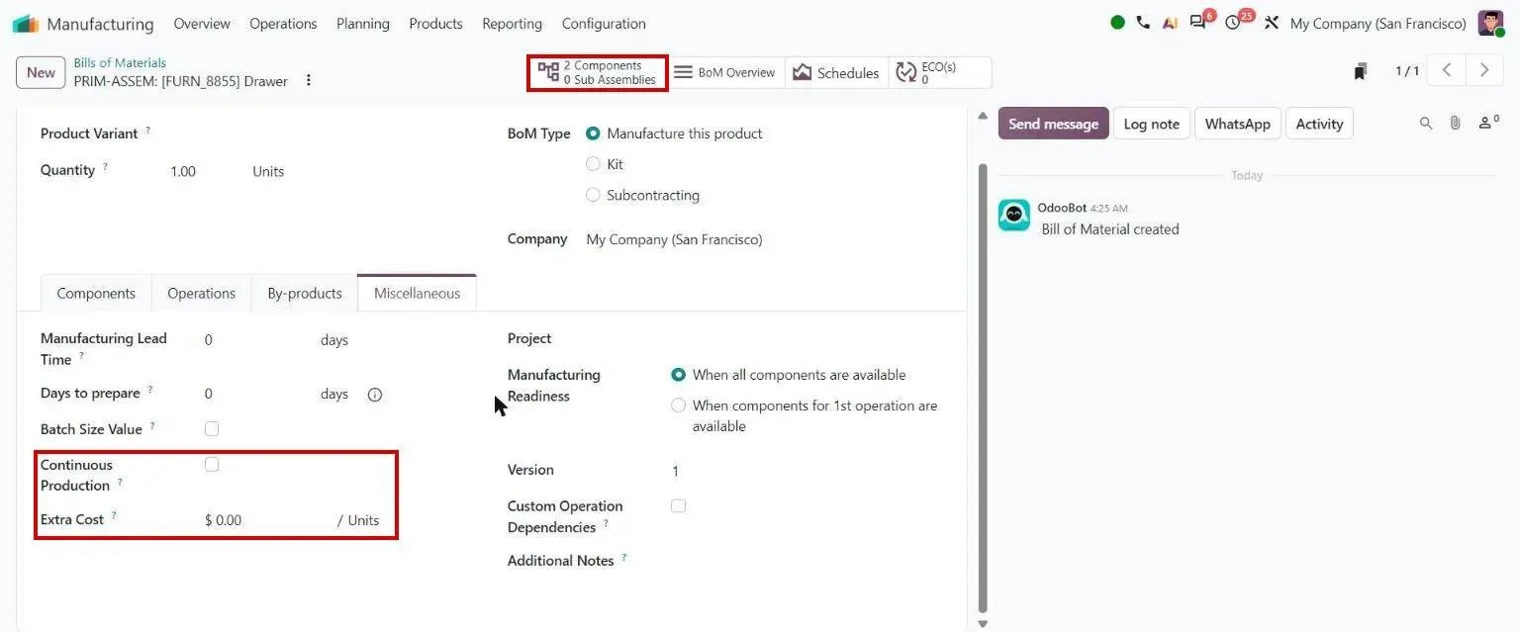Click the green status indicator dot
Screen dimensions: 1520x632
point(1117,22)
